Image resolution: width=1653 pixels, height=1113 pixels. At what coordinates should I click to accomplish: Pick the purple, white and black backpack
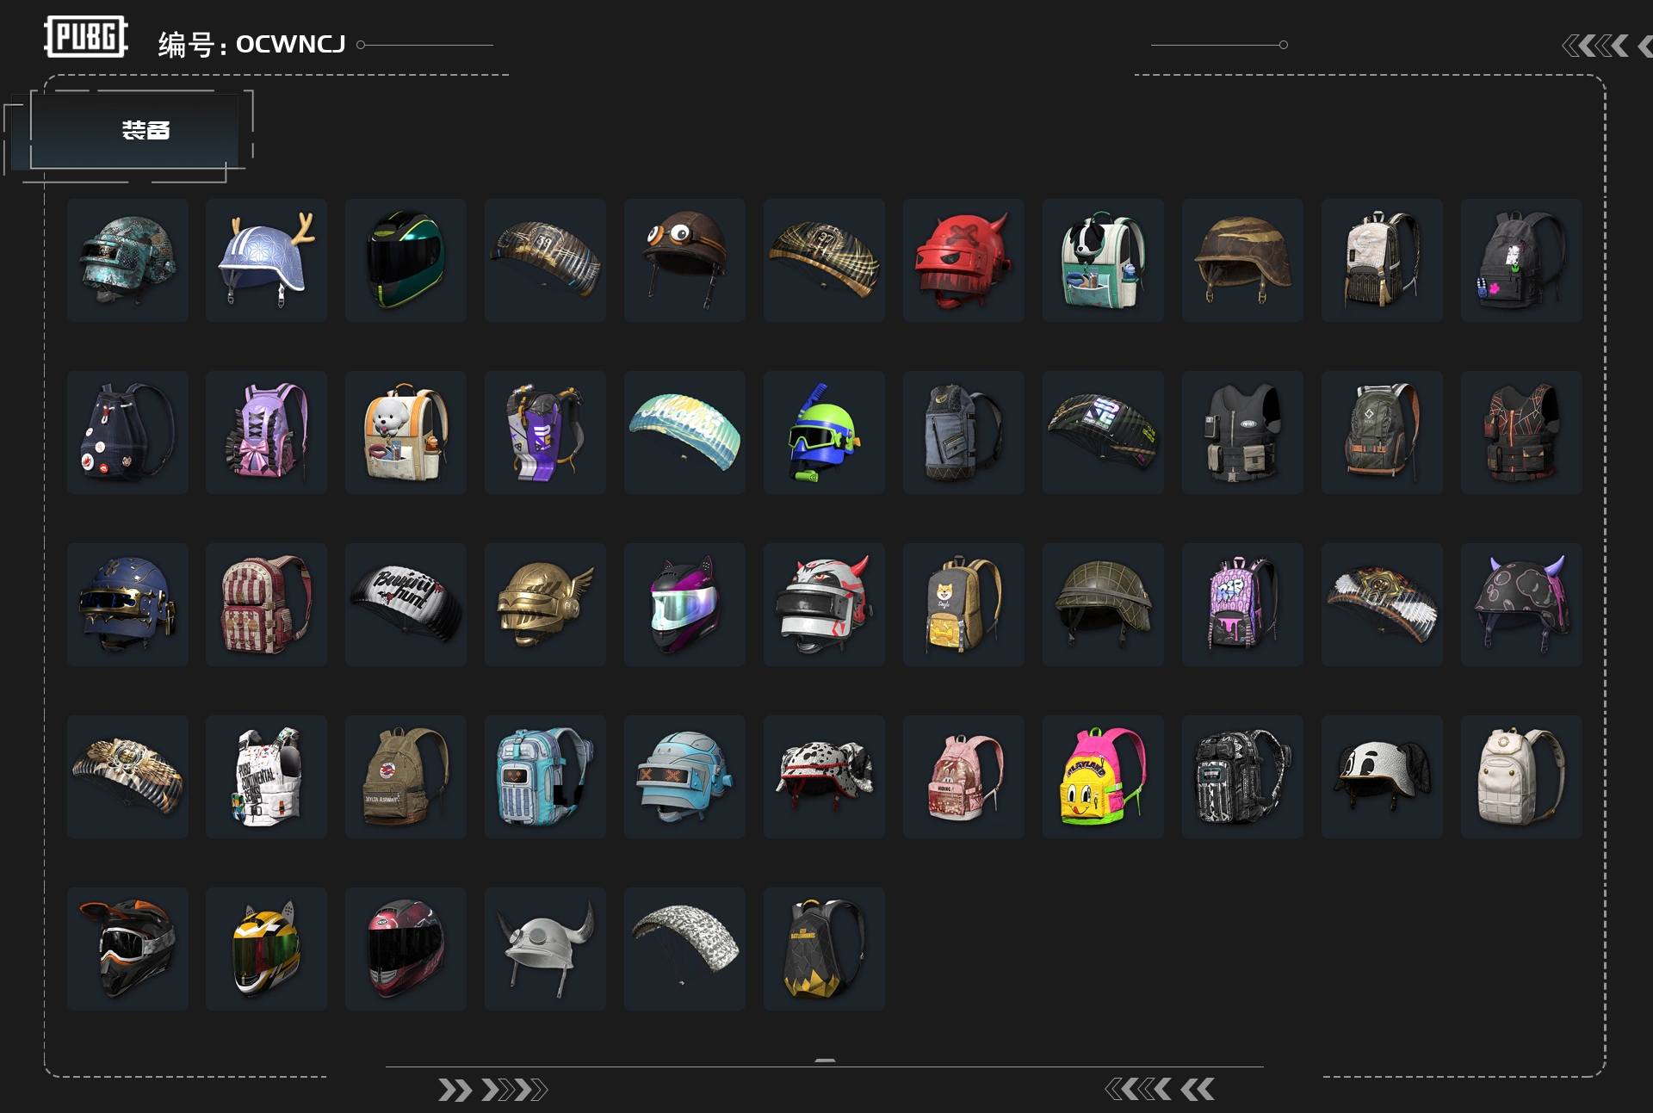[546, 432]
